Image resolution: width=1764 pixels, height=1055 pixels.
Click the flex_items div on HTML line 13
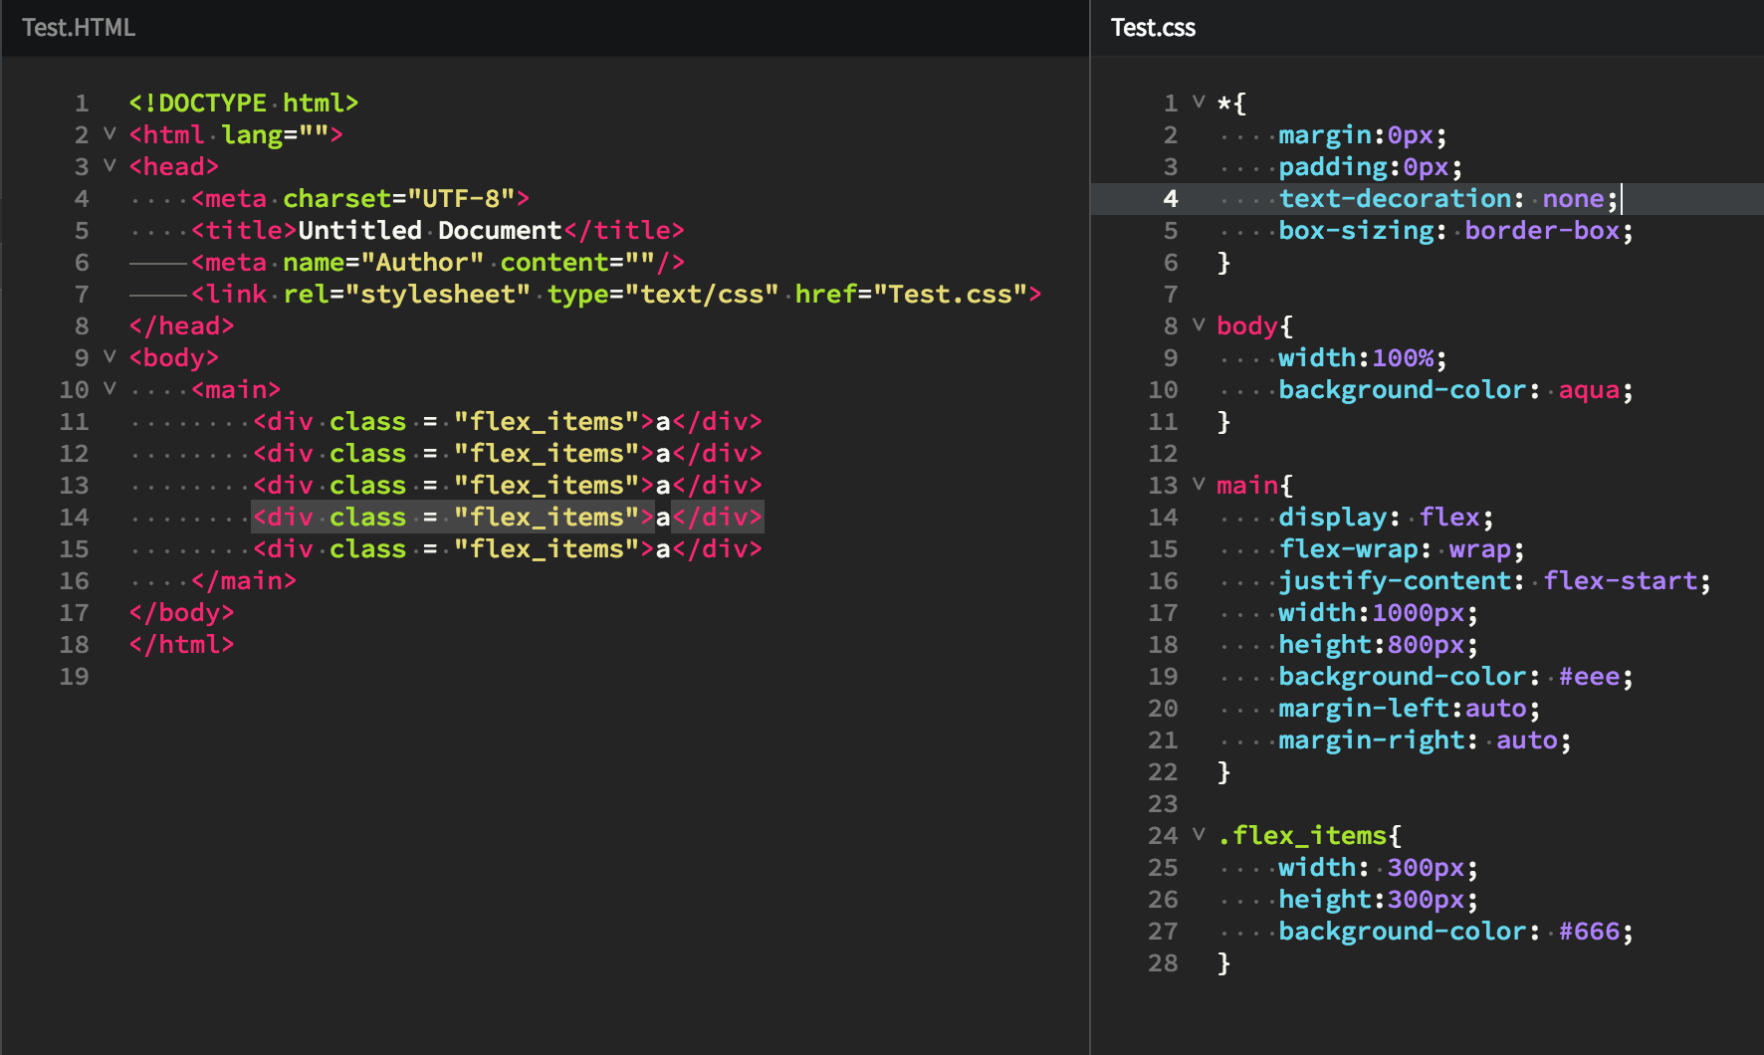tap(508, 485)
